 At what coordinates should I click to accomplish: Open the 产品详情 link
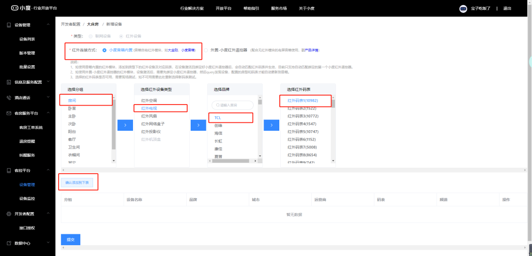click(x=311, y=50)
